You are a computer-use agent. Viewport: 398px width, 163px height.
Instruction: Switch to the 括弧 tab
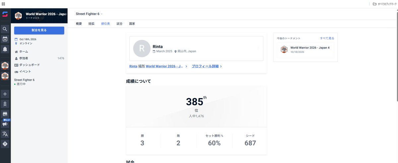91,24
